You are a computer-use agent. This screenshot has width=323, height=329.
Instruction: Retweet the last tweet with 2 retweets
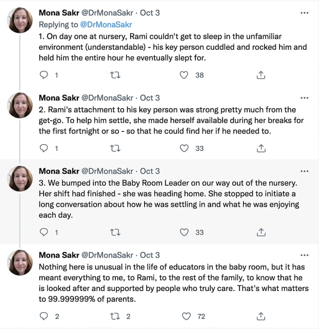[116, 316]
